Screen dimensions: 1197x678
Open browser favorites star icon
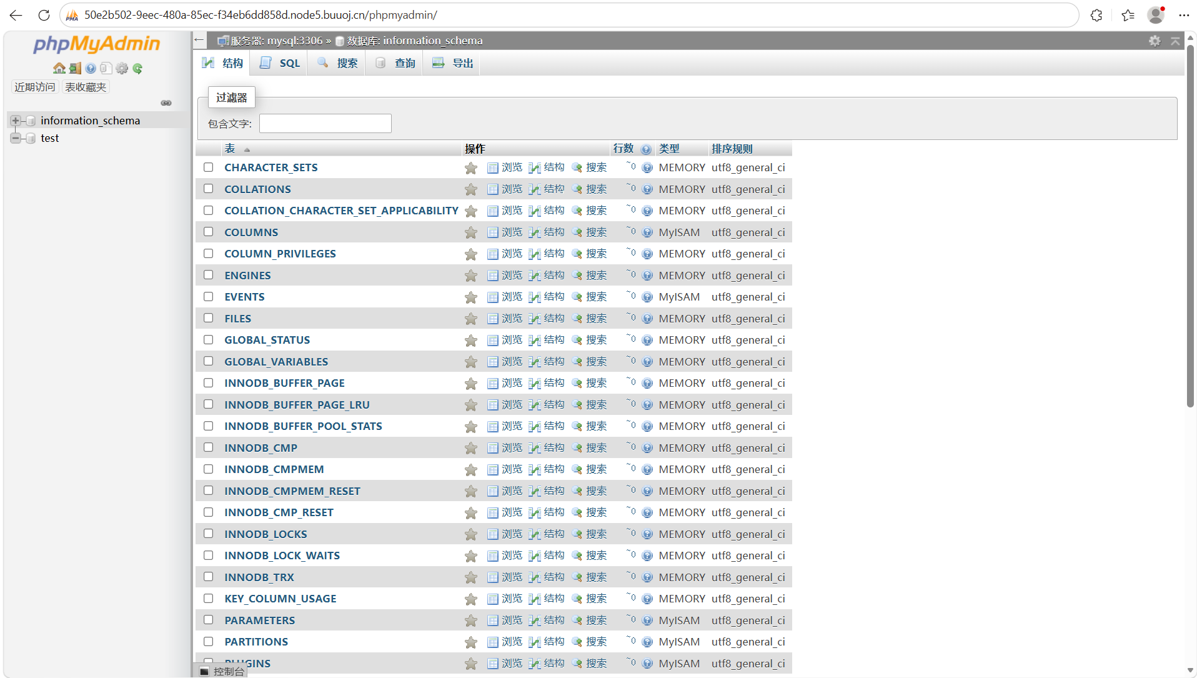(1128, 15)
